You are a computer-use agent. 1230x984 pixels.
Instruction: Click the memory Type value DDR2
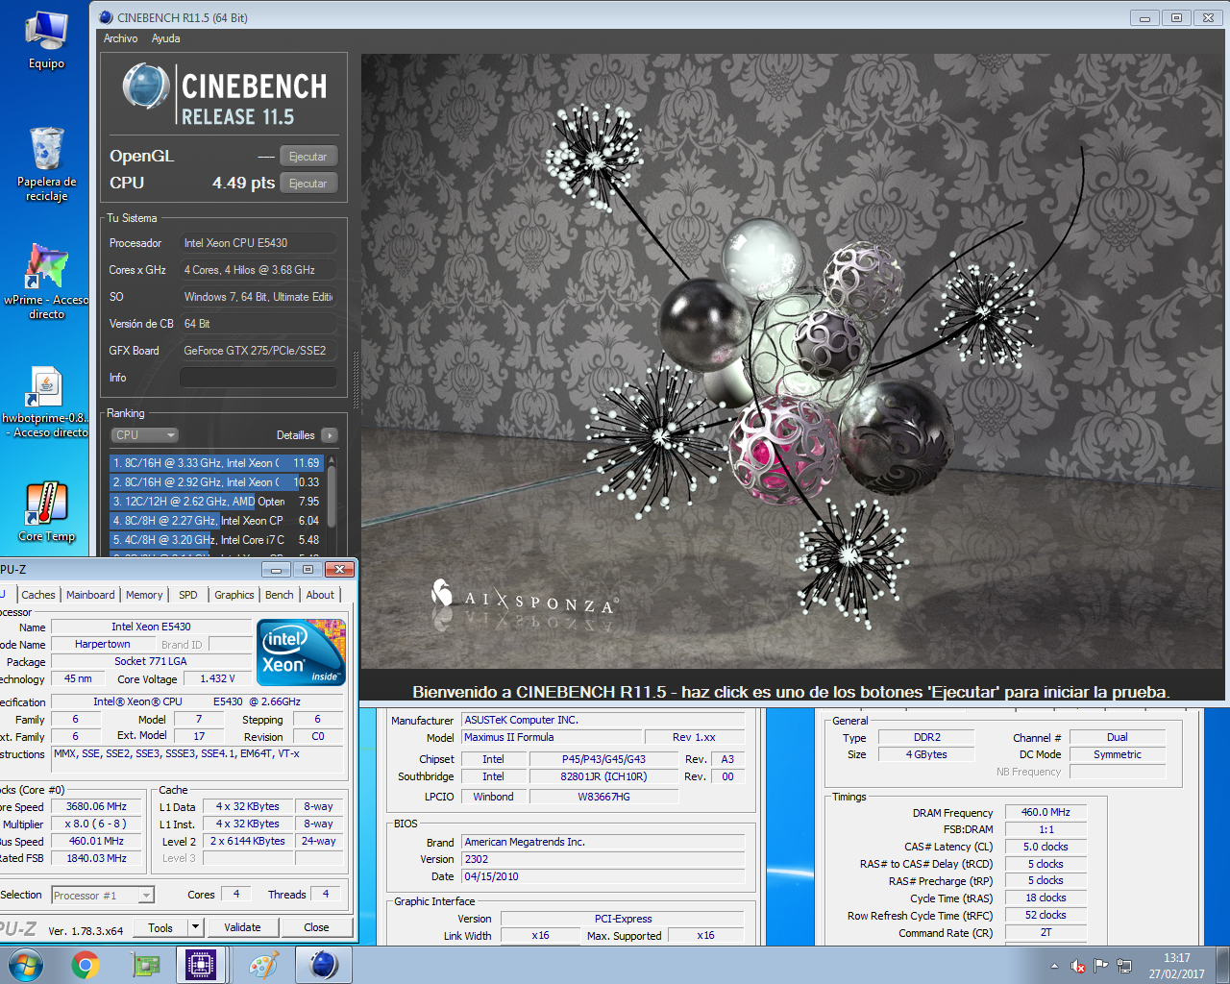click(x=927, y=738)
